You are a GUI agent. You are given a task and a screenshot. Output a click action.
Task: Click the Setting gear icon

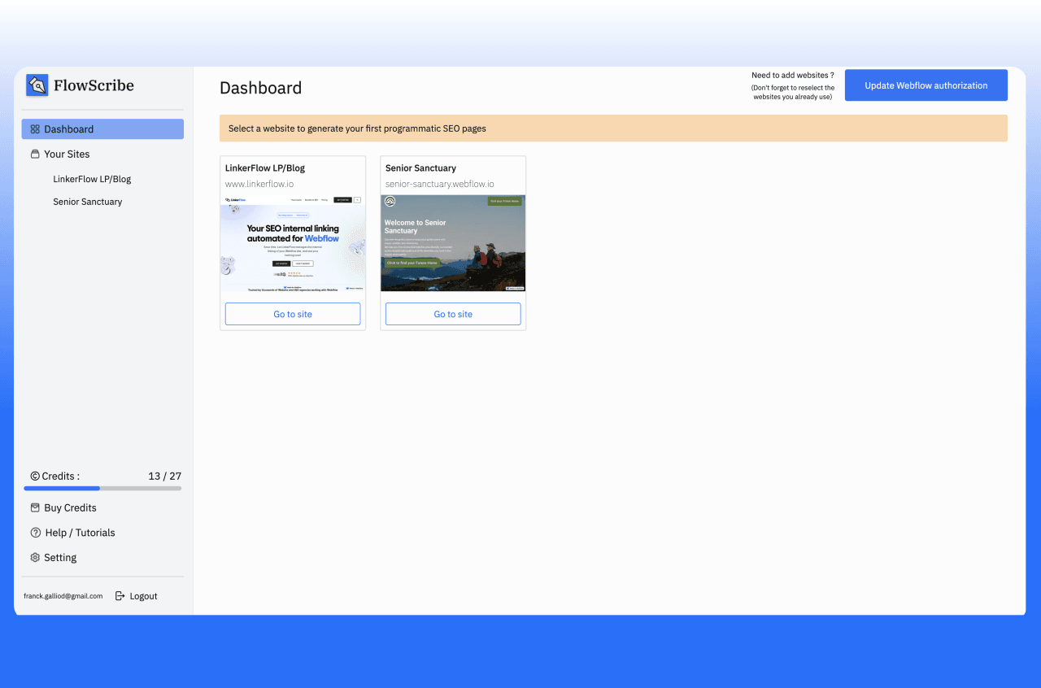click(x=35, y=558)
